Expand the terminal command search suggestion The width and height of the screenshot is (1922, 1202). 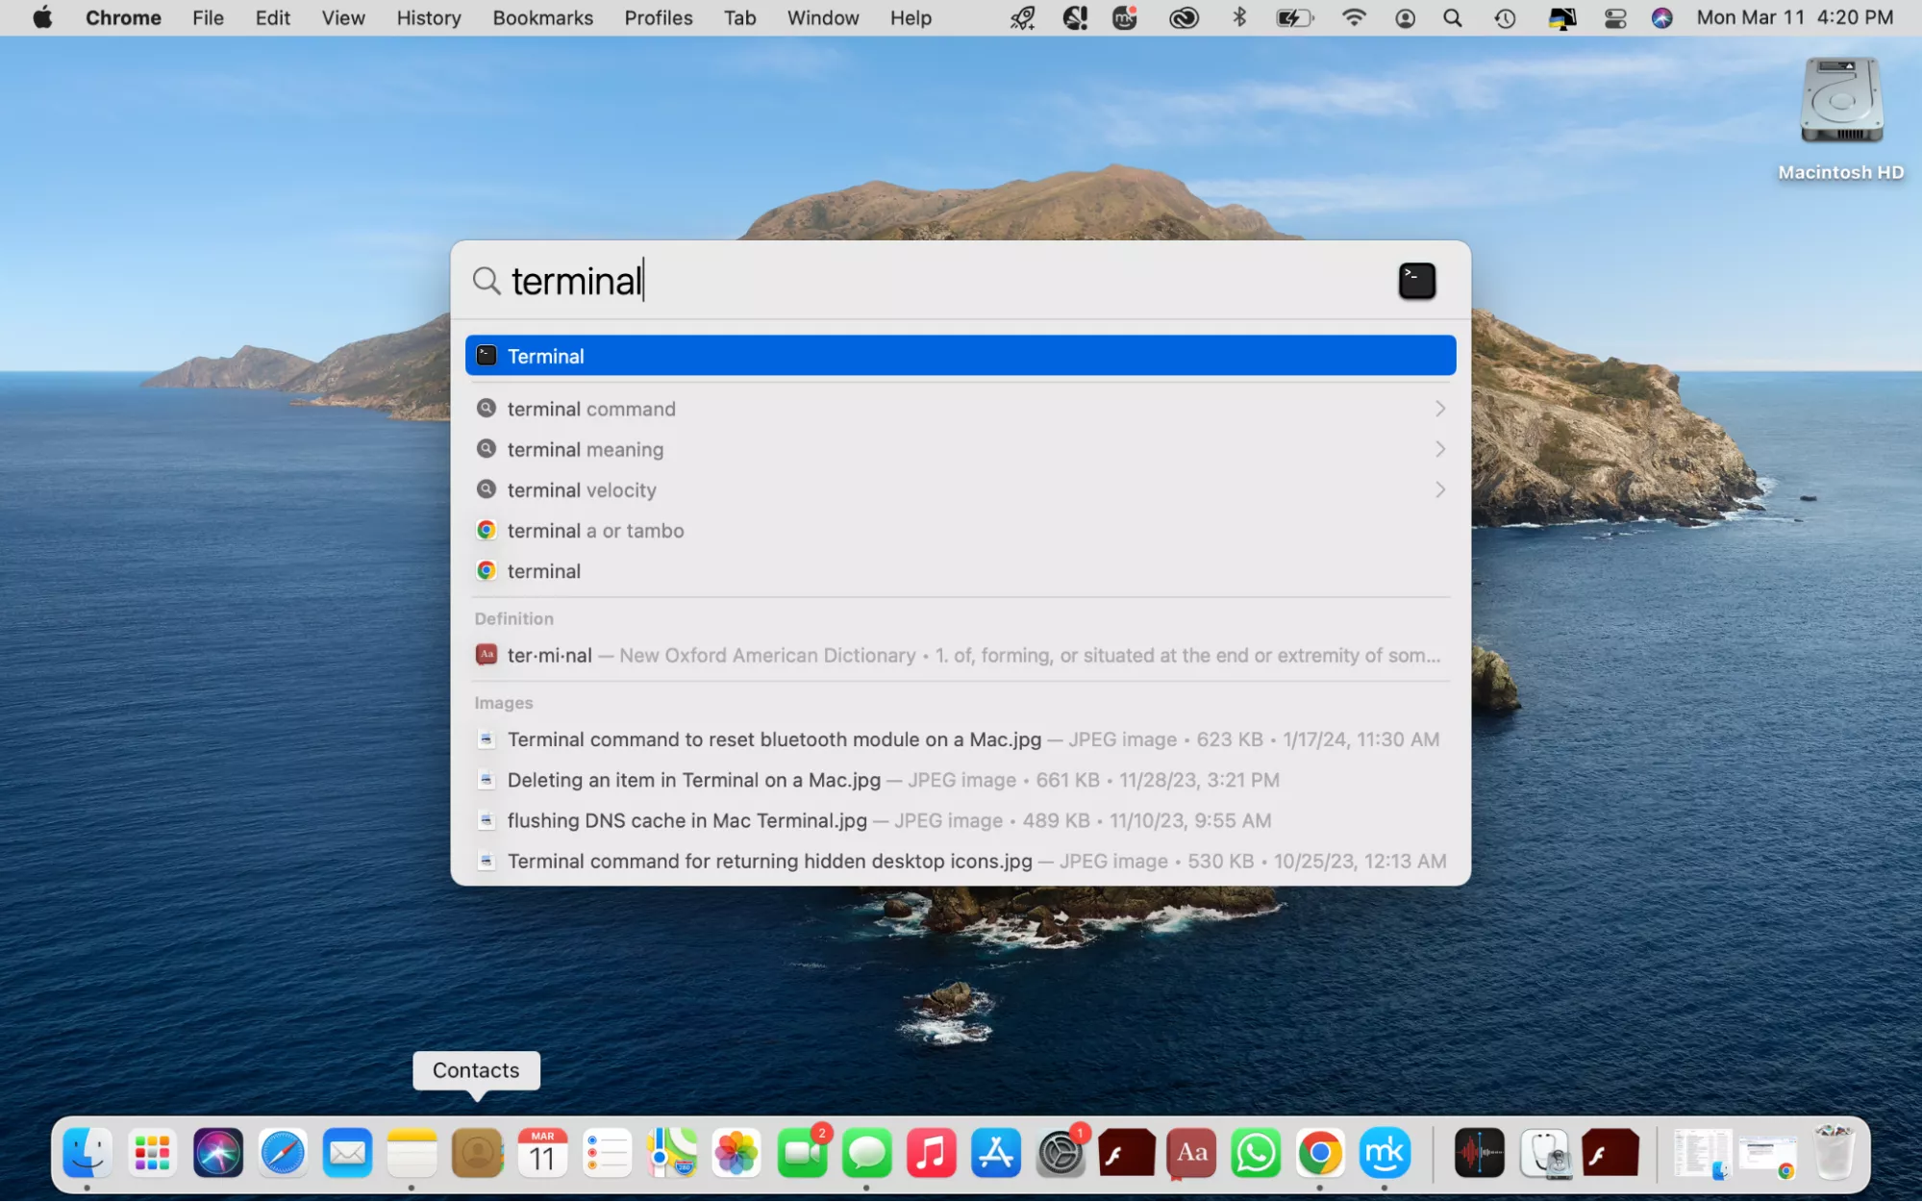click(1439, 409)
